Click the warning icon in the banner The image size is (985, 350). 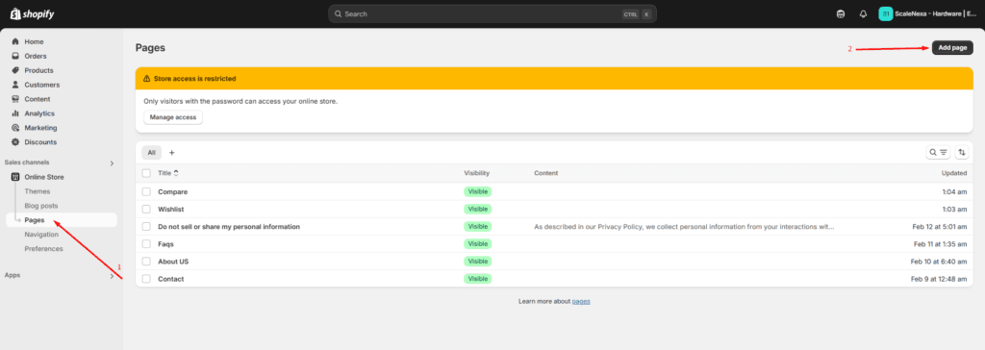pyautogui.click(x=147, y=79)
